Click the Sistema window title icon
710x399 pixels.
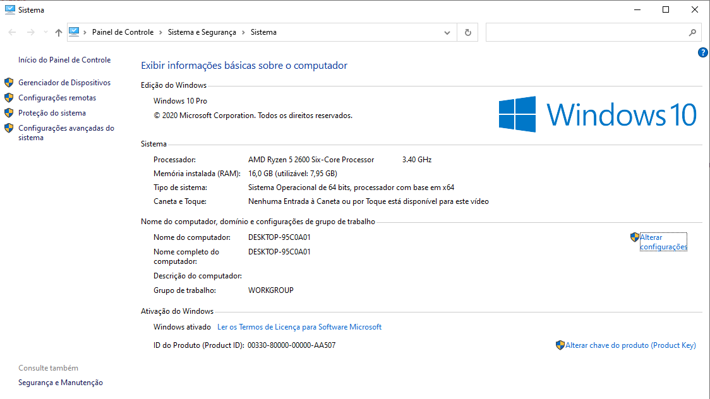point(9,9)
